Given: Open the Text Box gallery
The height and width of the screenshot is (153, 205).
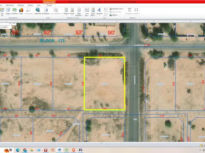Looking at the screenshot, I should (x=87, y=12).
